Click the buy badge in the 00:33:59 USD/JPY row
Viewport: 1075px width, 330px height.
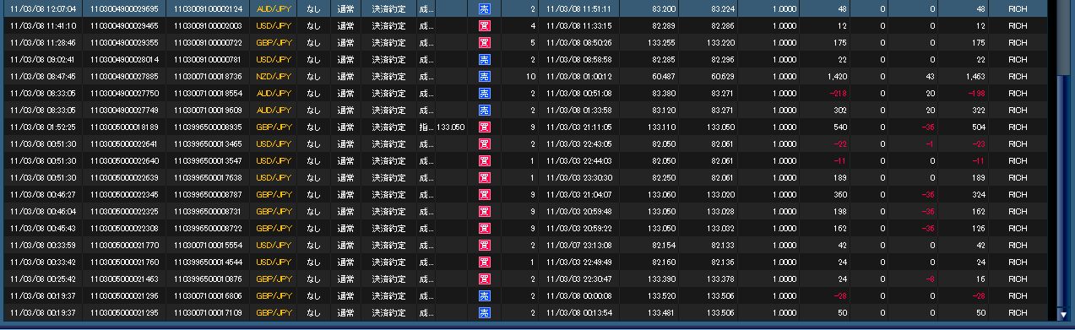[x=484, y=245]
